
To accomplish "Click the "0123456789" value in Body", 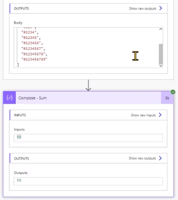I will (34, 59).
